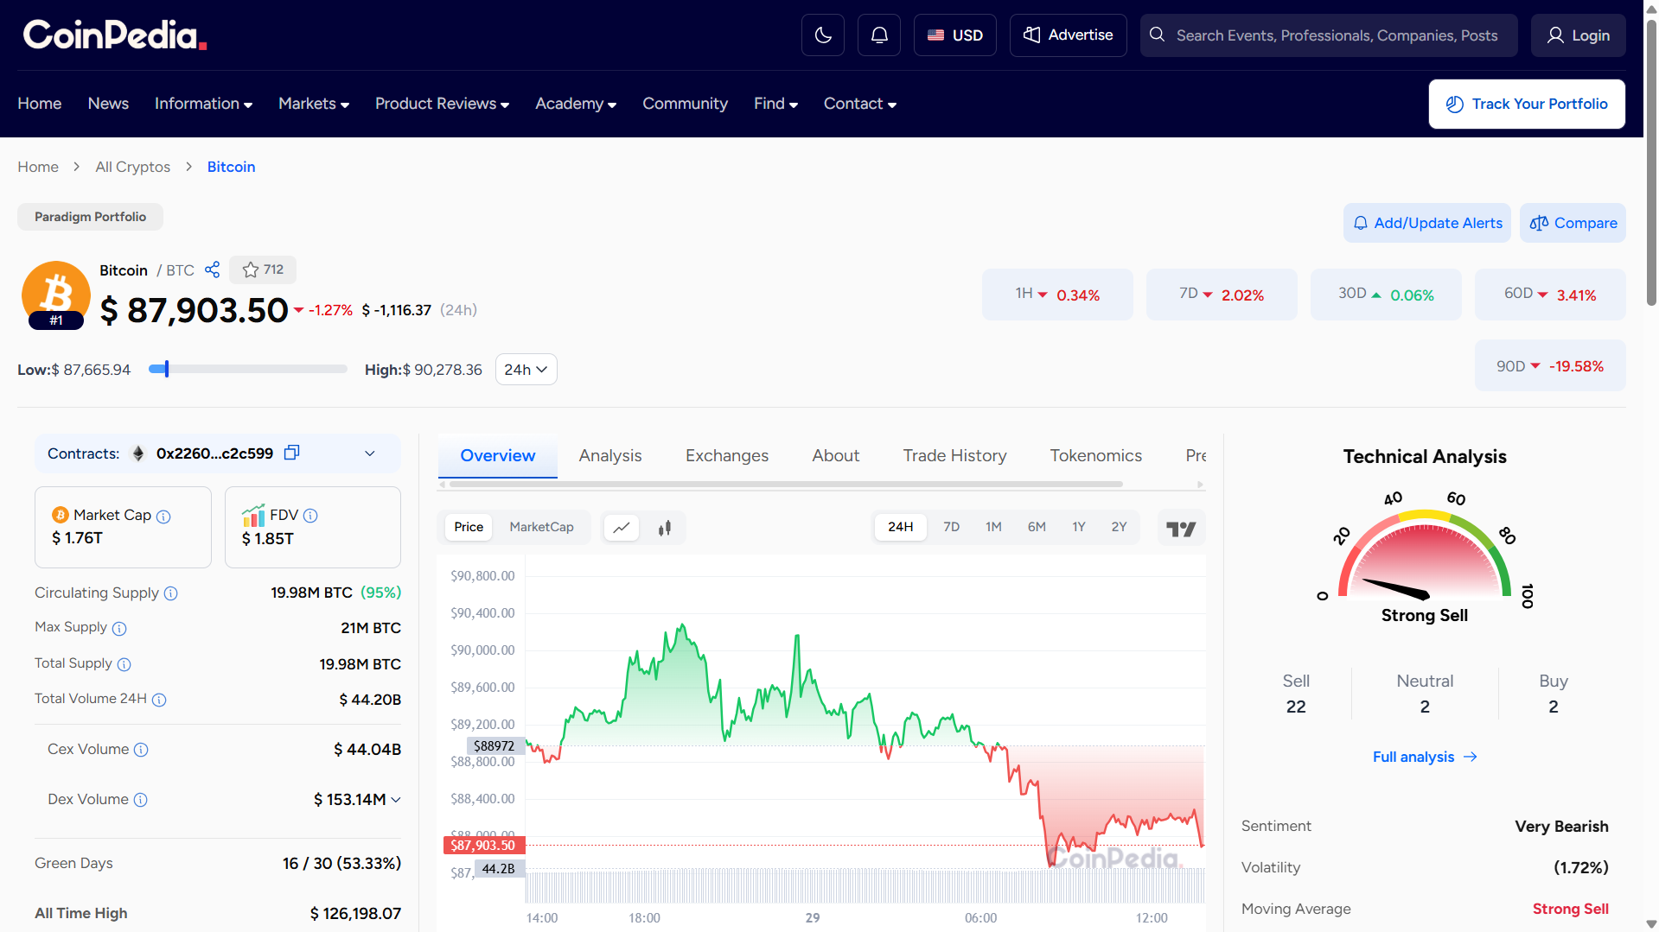Switch to the About tab
The image size is (1659, 932).
pos(835,455)
